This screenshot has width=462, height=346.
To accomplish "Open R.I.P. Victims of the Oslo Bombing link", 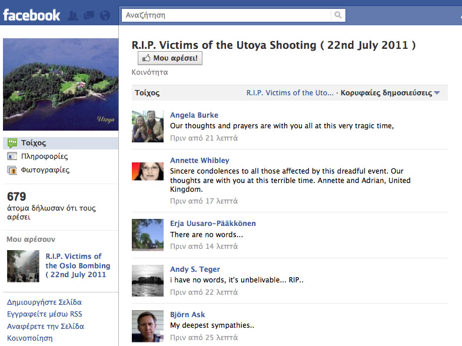I will coord(78,265).
